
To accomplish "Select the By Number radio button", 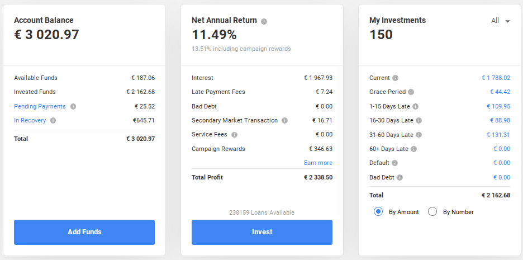I will pos(432,211).
